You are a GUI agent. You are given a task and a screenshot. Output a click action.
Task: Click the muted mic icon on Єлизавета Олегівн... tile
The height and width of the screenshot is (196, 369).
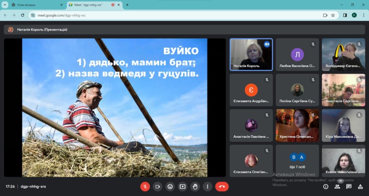[267, 150]
